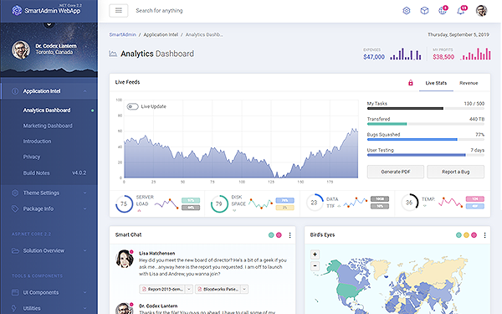
Task: Click the Report a Bug button
Action: pyautogui.click(x=456, y=172)
